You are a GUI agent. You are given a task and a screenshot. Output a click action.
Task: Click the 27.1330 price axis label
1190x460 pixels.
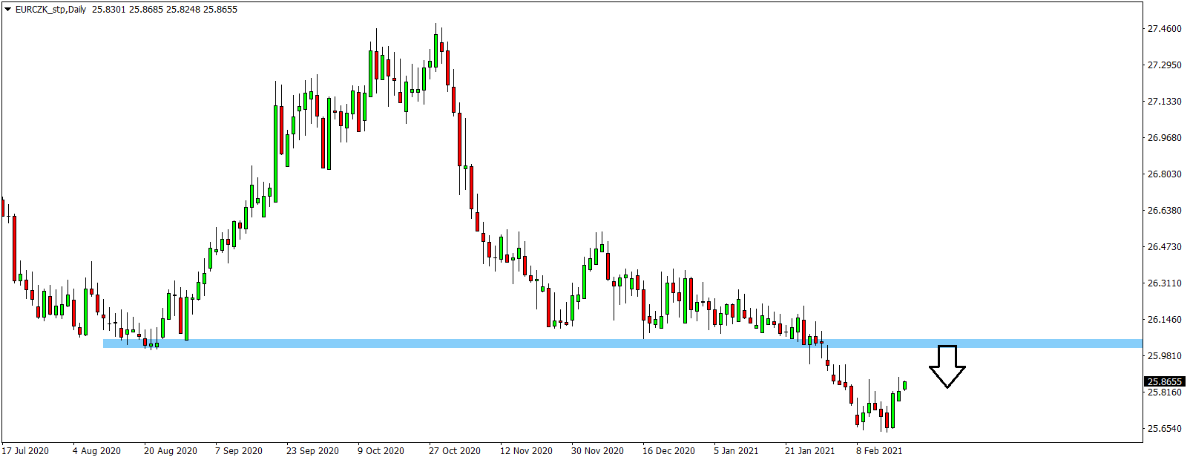click(1165, 102)
